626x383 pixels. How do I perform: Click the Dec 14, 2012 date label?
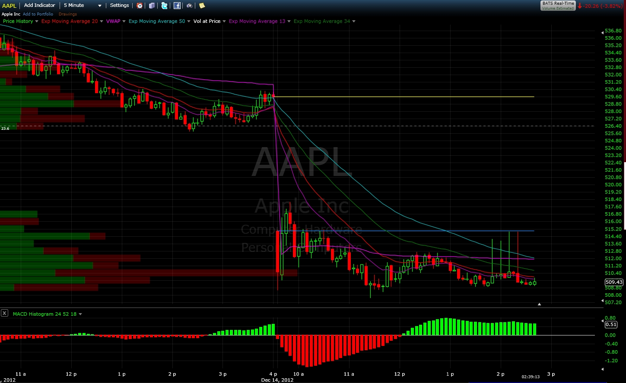click(x=277, y=380)
